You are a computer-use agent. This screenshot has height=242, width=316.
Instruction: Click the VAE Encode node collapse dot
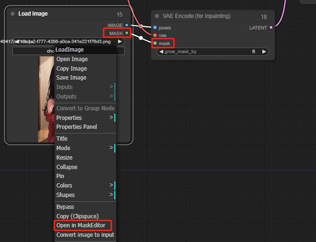[157, 16]
